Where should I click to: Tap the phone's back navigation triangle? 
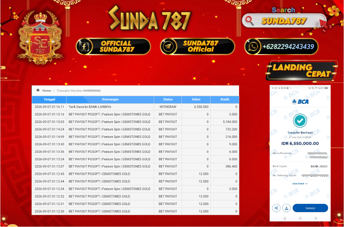(x=316, y=218)
